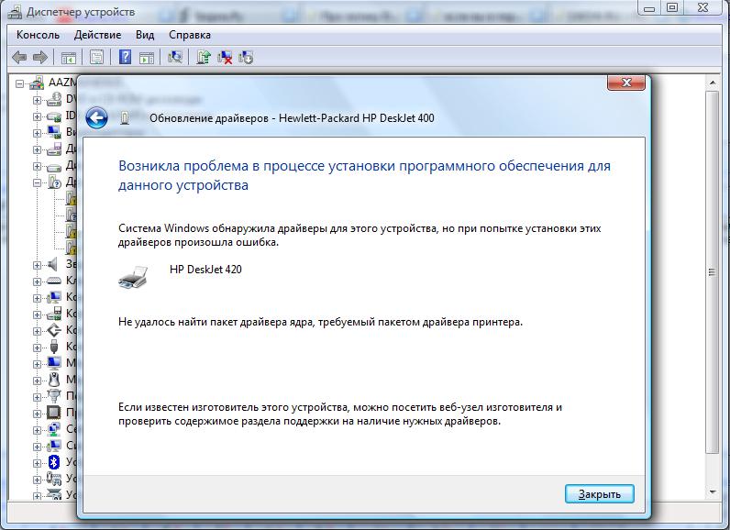730x530 pixels.
Task: Click the heading Возникла проблема в процессе установки
Action: (364, 175)
